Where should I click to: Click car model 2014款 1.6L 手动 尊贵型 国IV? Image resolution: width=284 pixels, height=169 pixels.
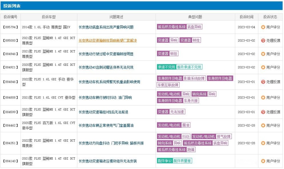click(x=46, y=27)
